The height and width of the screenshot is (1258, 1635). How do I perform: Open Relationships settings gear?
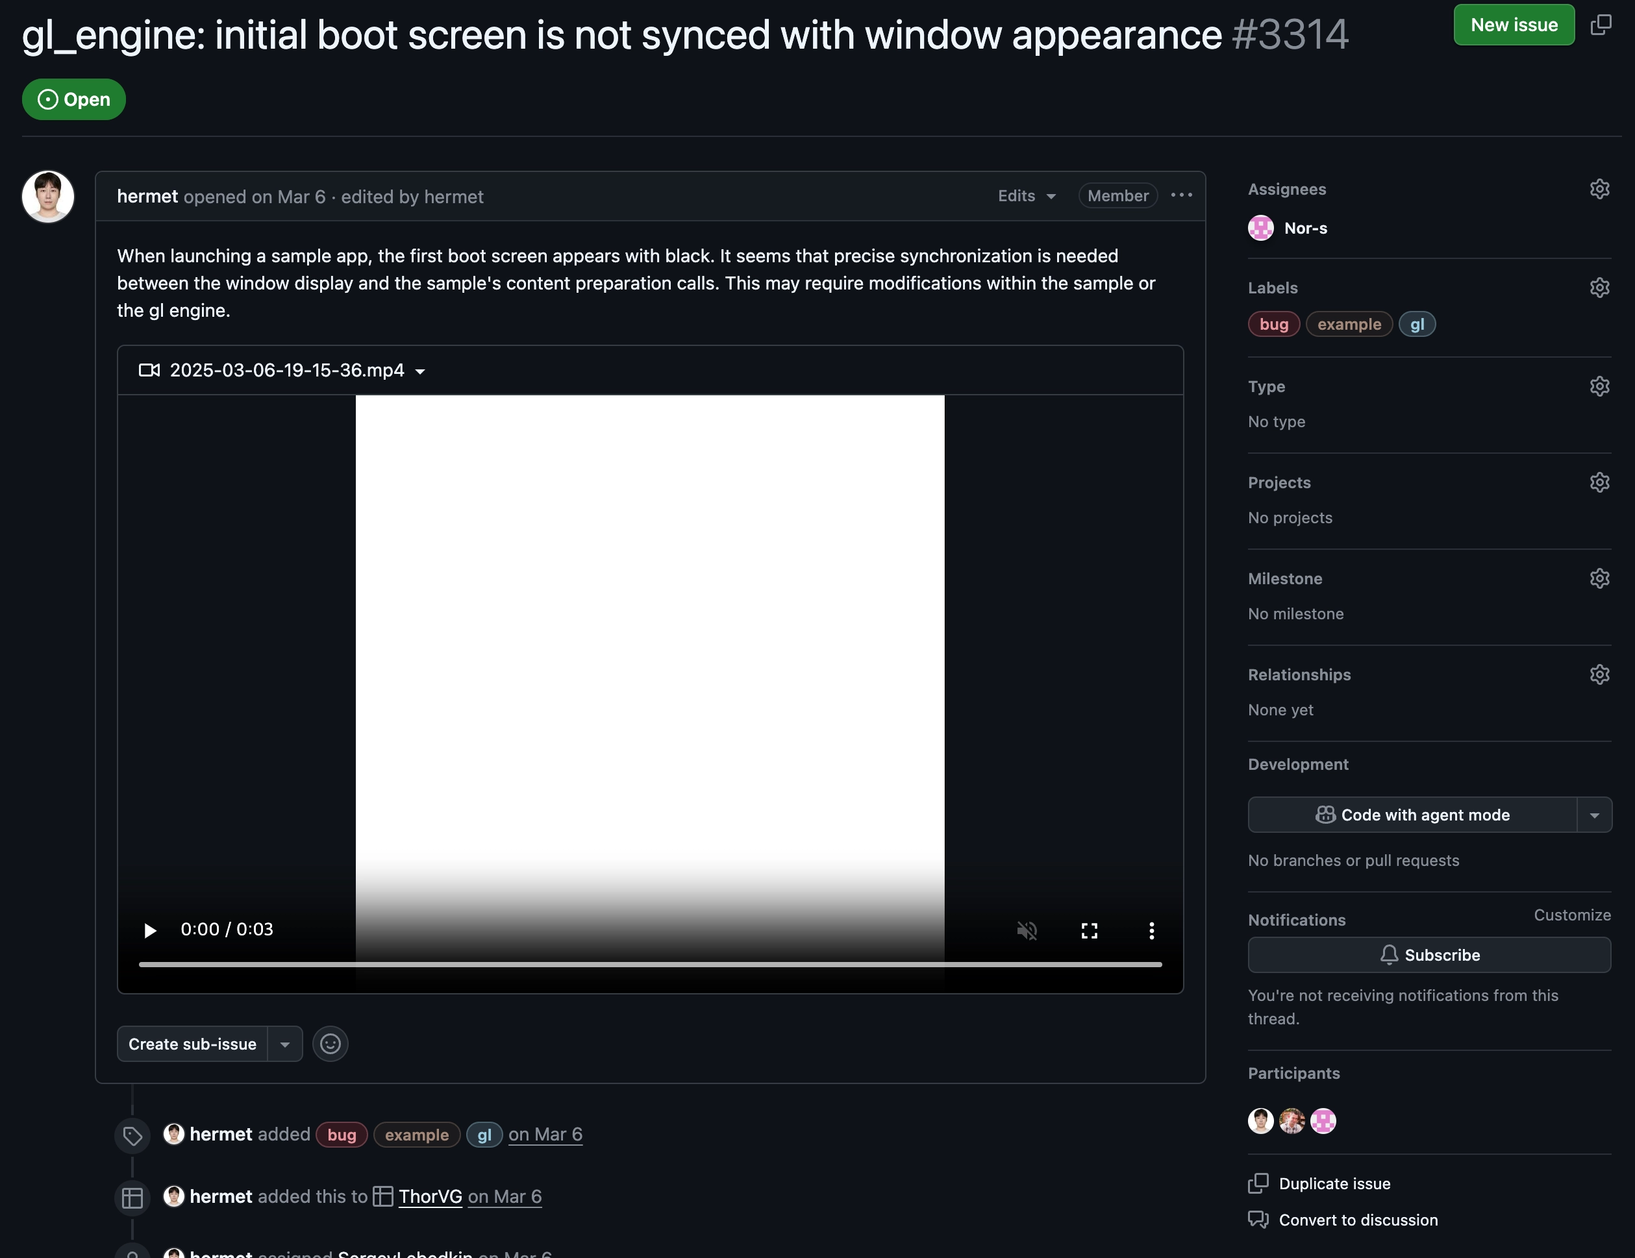pyautogui.click(x=1600, y=674)
